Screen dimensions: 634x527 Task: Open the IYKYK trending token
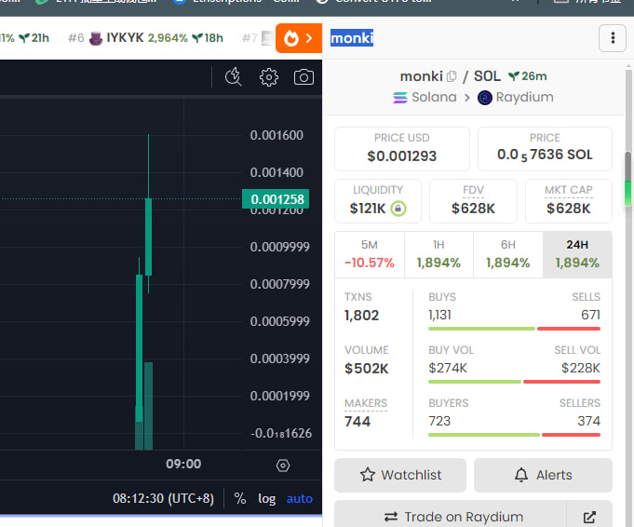click(145, 38)
